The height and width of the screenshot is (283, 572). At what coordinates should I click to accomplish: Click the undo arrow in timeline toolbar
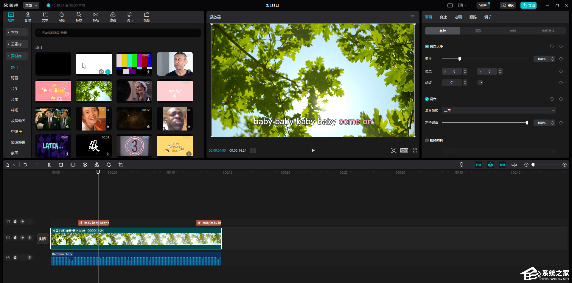(x=25, y=165)
